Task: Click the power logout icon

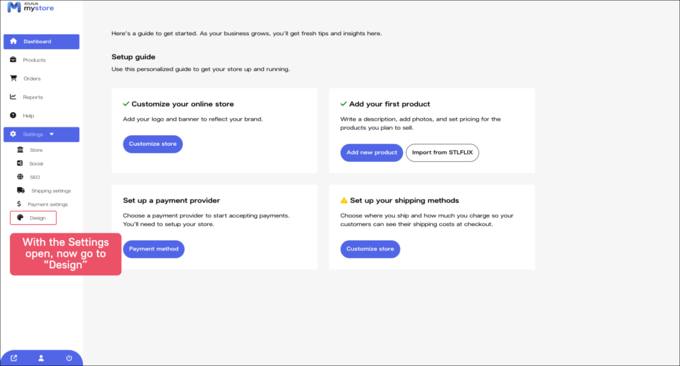Action: (x=68, y=358)
